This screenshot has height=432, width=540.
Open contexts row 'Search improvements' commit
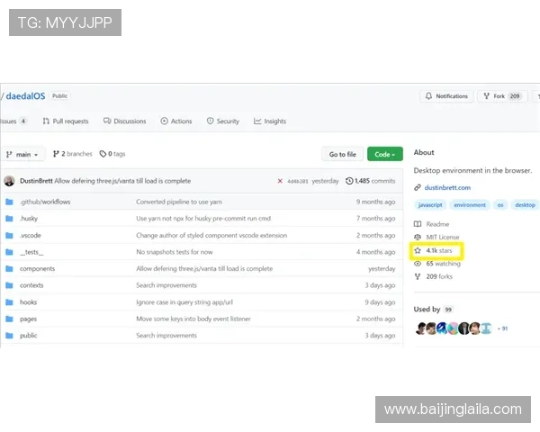pos(166,285)
